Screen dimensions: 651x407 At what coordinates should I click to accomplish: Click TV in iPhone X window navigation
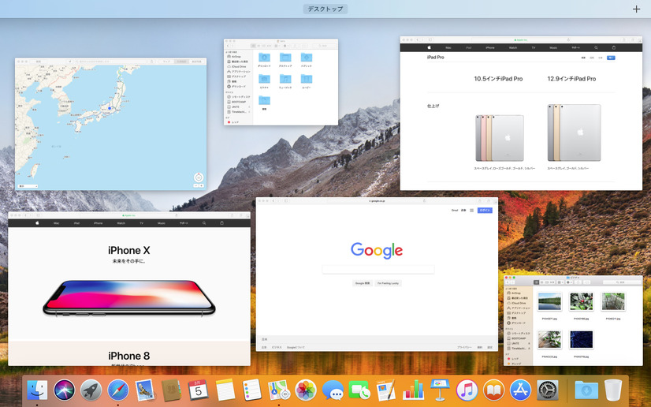point(141,223)
